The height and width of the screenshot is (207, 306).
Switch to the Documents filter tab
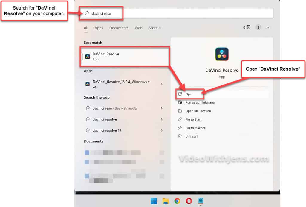tap(119, 28)
